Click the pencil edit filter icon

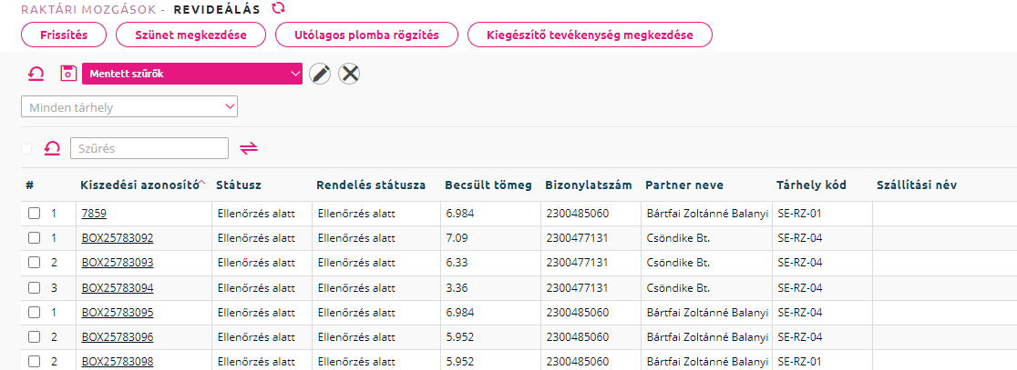pos(319,74)
